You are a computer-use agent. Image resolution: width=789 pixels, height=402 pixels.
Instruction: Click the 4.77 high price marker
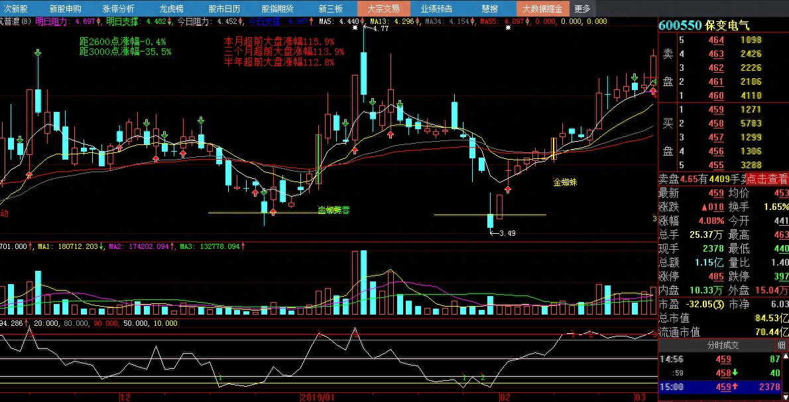pyautogui.click(x=381, y=28)
